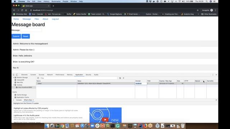Refresh the cookies table in DevTools
The image size is (230, 129).
pyautogui.click(x=38, y=78)
